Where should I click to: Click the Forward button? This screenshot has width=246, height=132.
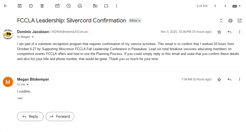click(60, 116)
